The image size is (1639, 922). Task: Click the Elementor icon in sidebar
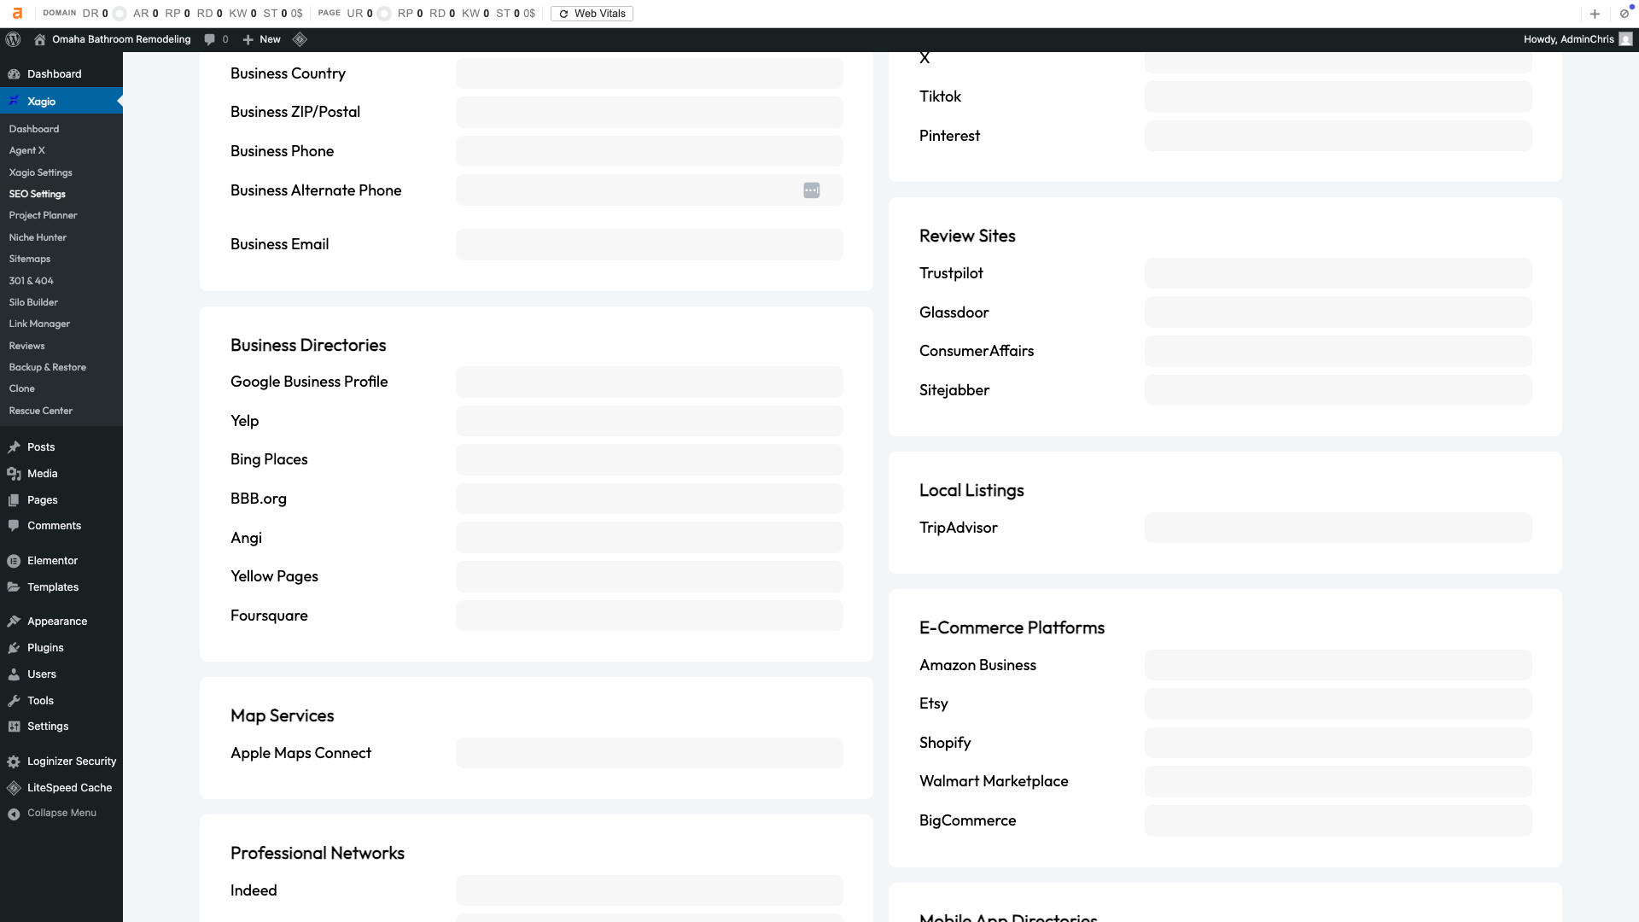(x=14, y=561)
